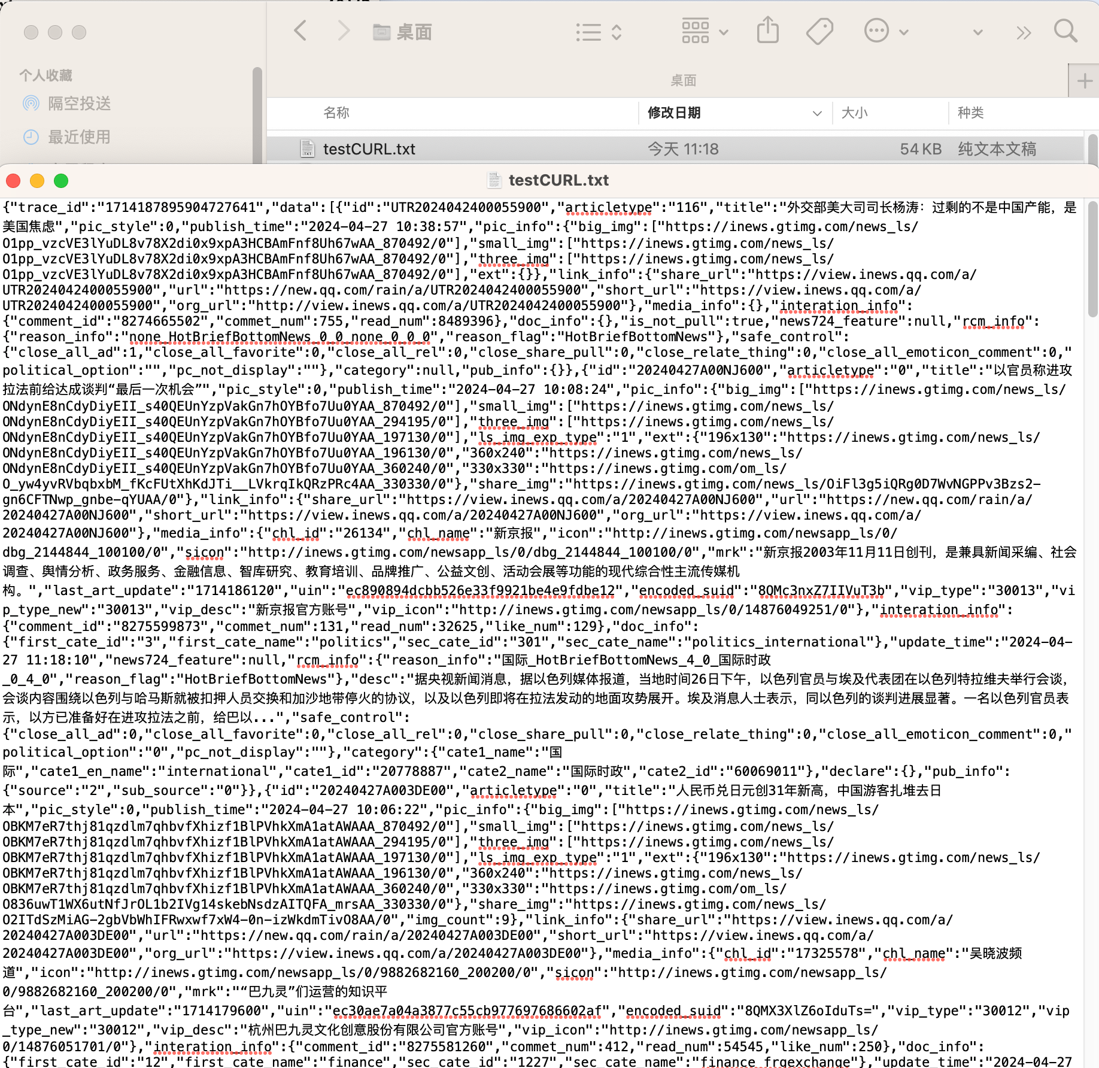Click the testCURL.txt title bar document icon
Viewport: 1099px width, 1068px height.
click(x=494, y=180)
